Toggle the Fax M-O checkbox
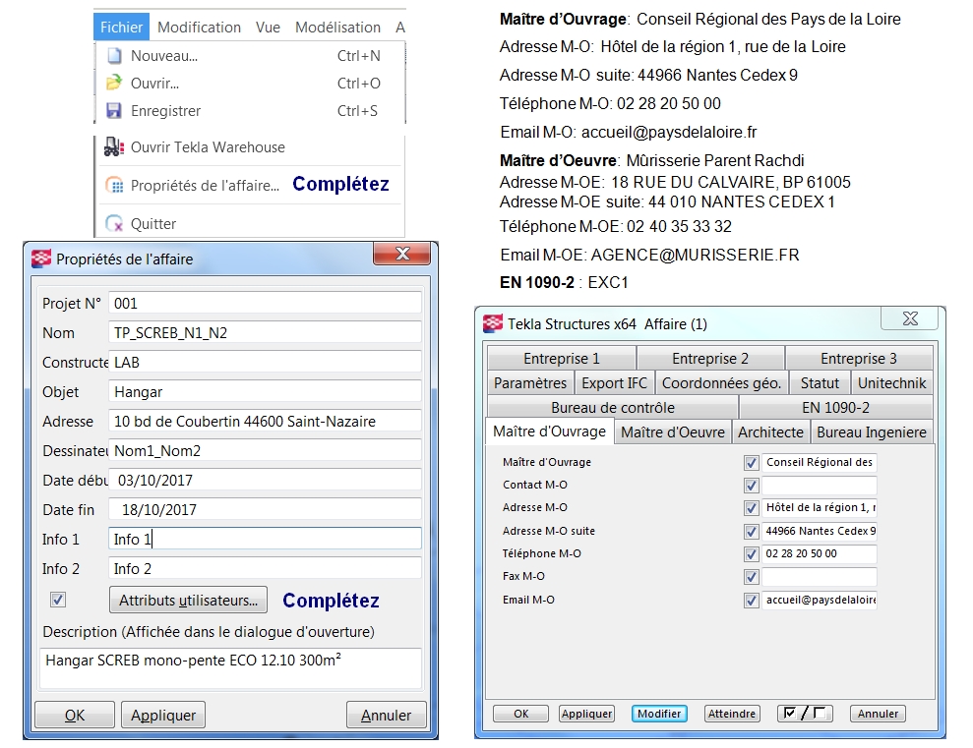The width and height of the screenshot is (973, 748). (x=752, y=577)
